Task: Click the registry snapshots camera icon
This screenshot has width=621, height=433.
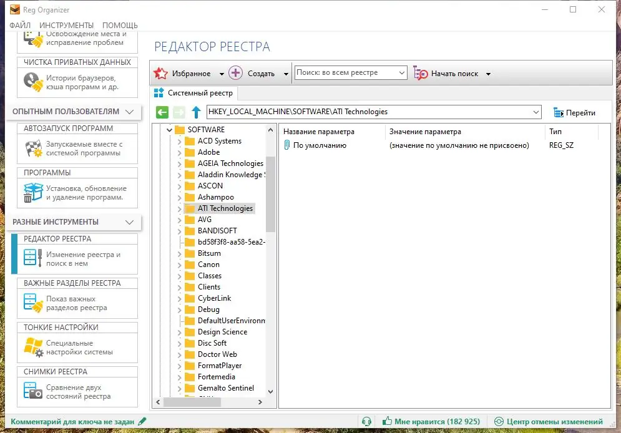Action: pos(32,390)
